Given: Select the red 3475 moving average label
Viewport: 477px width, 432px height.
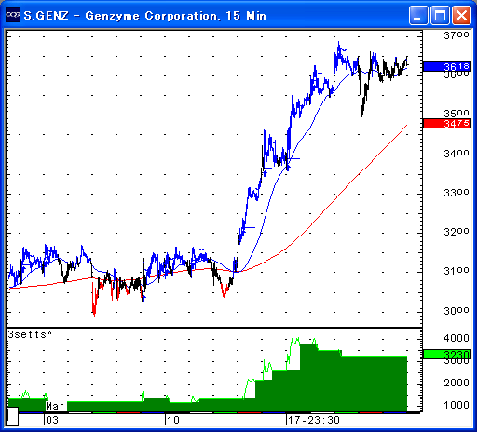Looking at the screenshot, I should [447, 124].
